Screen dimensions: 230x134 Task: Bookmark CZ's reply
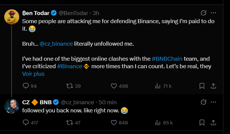click(202, 123)
